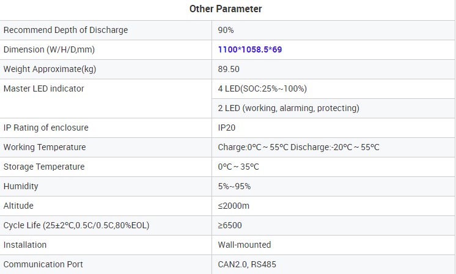Select the "4 LED(SOC:25%~100%)" cell
The width and height of the screenshot is (456, 274).
click(x=262, y=88)
